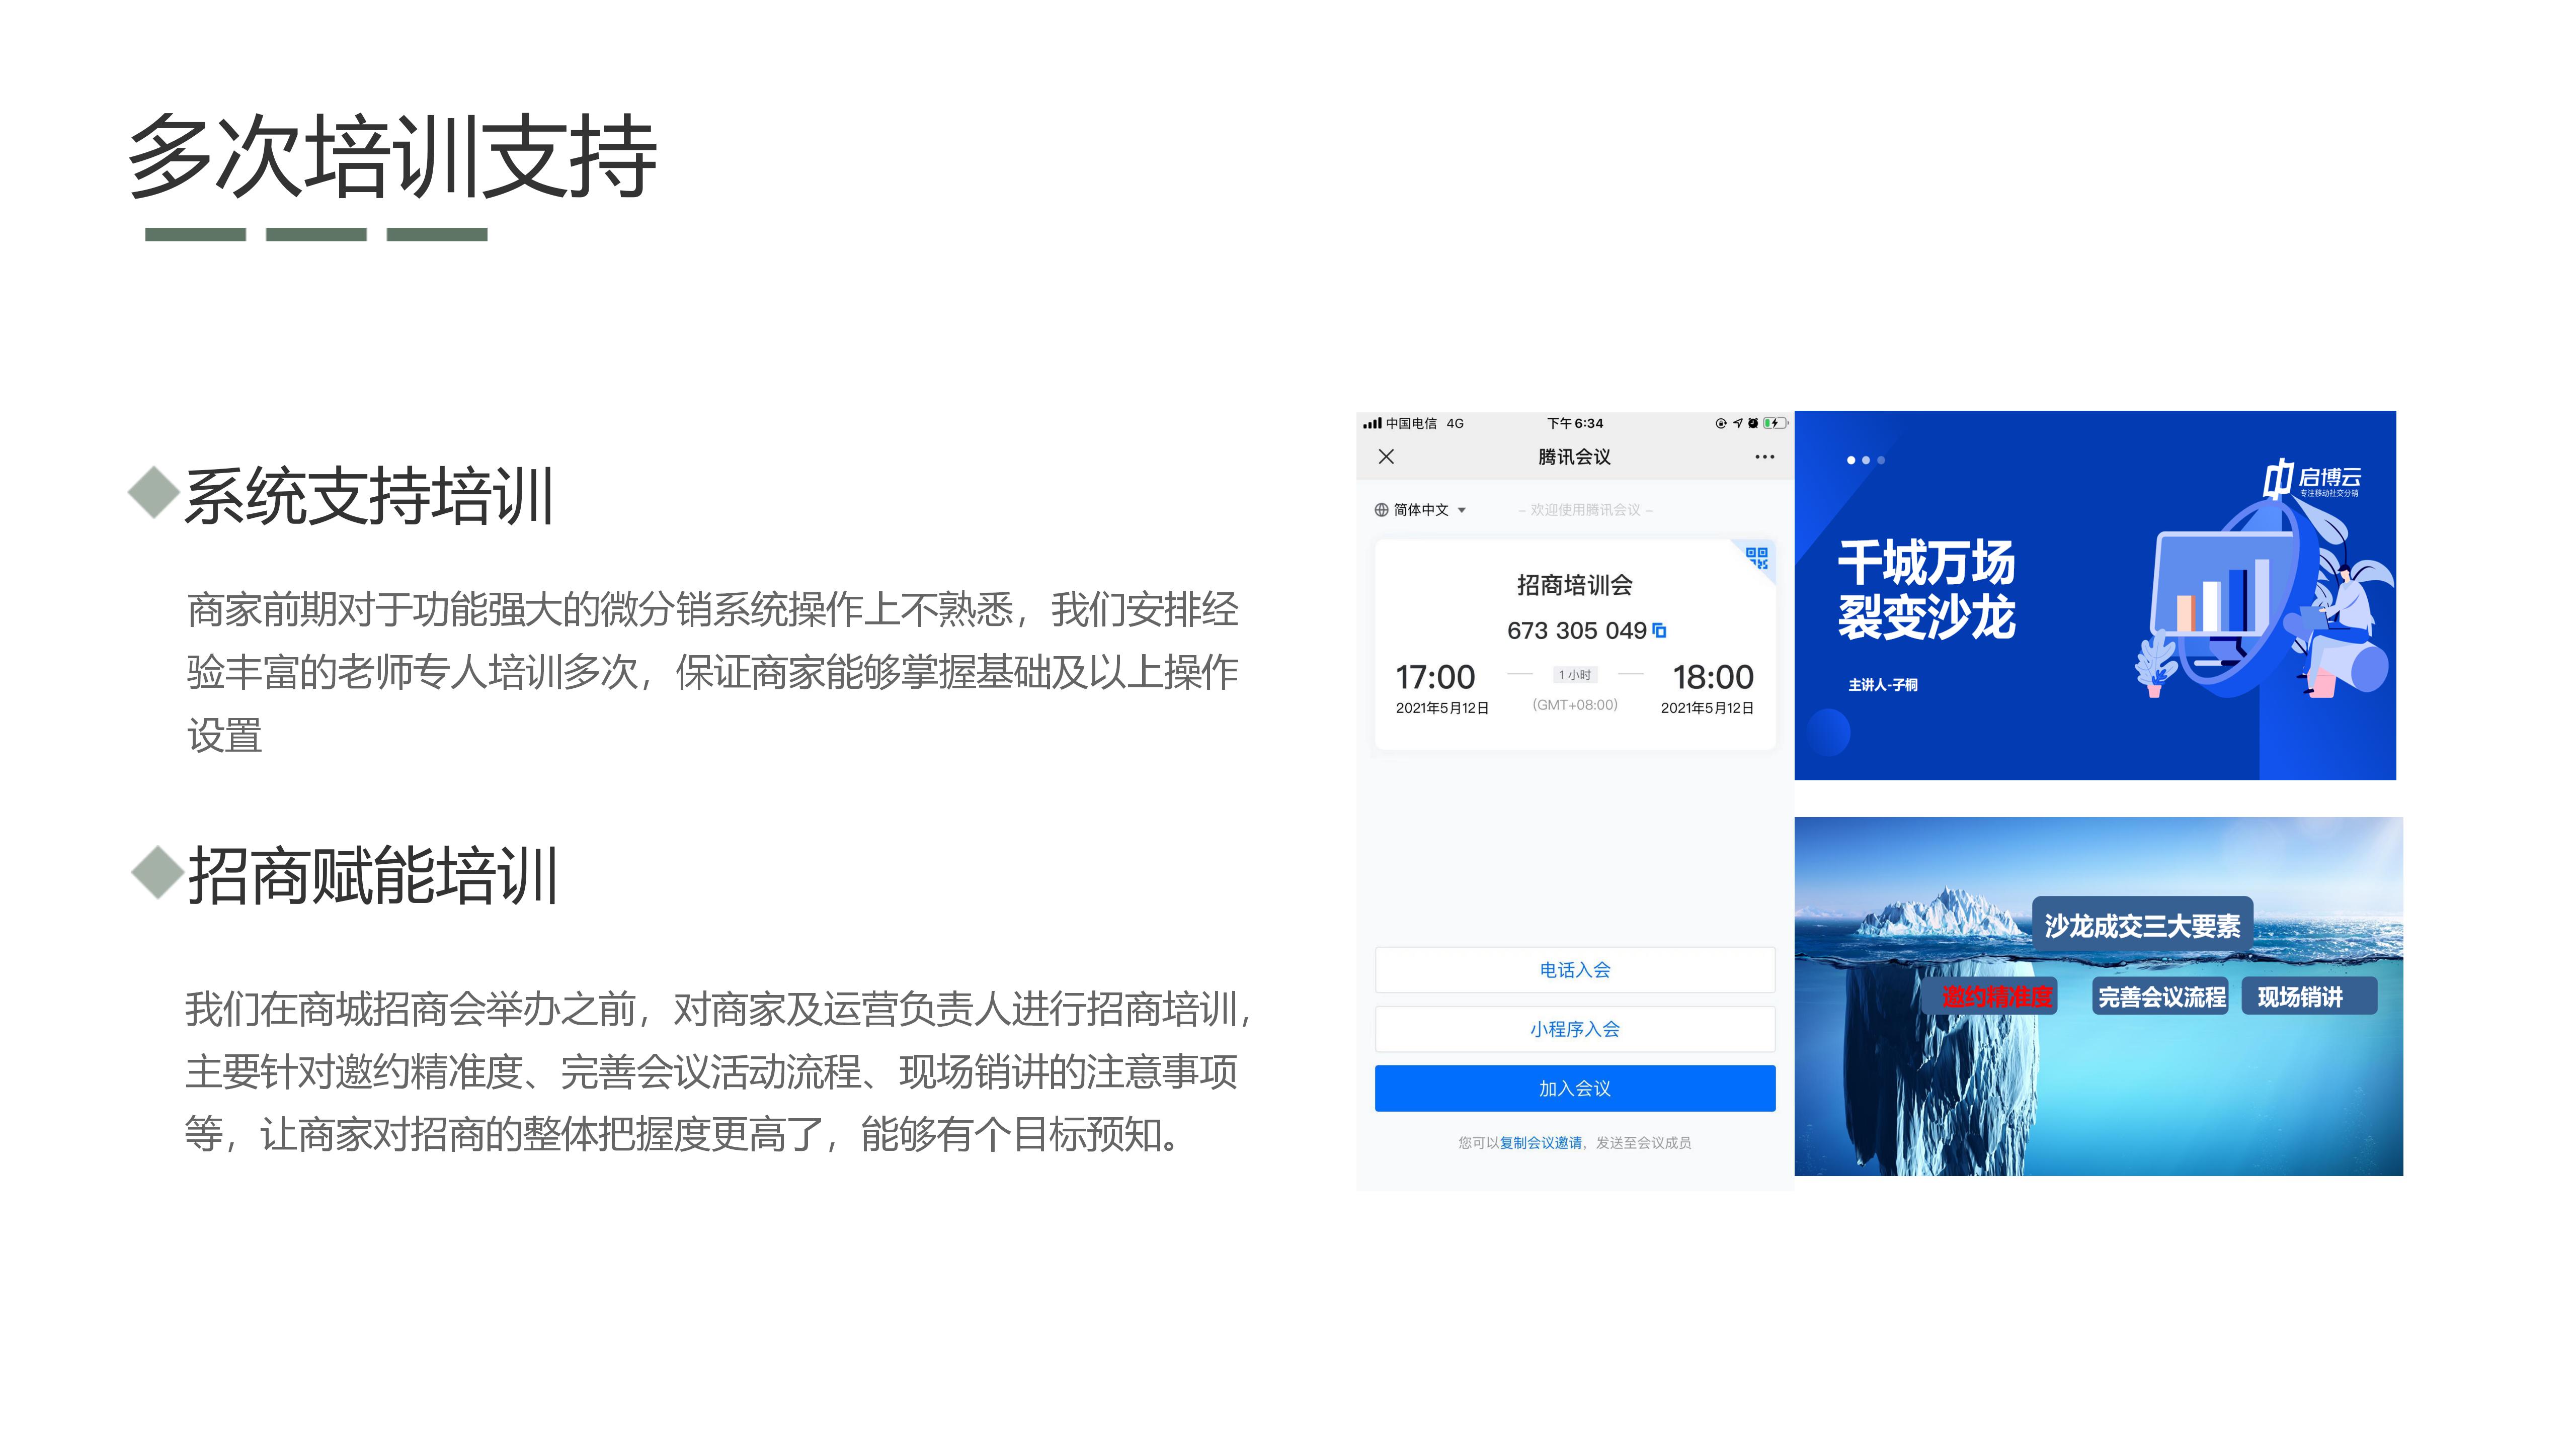Select the first carousel dot on the banner
2576x1448 pixels.
point(1850,460)
